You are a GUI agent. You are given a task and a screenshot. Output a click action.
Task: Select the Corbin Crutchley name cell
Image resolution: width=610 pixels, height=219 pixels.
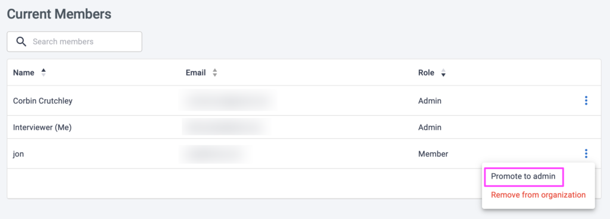[x=43, y=101]
